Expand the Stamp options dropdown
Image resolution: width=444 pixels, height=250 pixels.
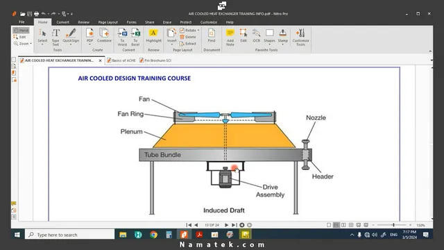click(282, 44)
